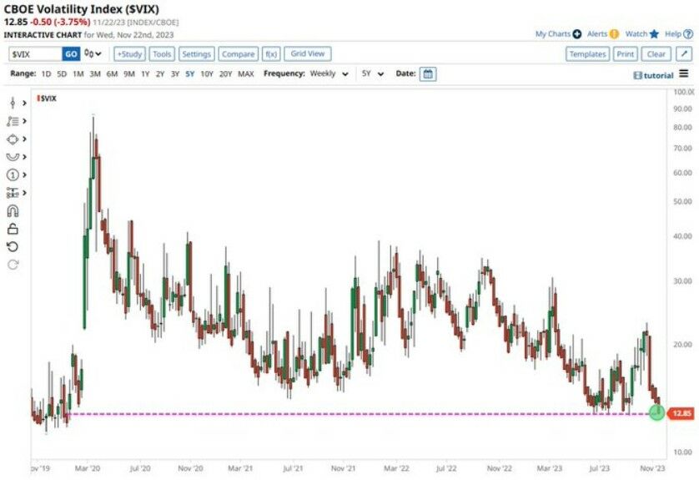Expand the numbered annotation flyout arrow
The image size is (699, 480).
tap(24, 174)
